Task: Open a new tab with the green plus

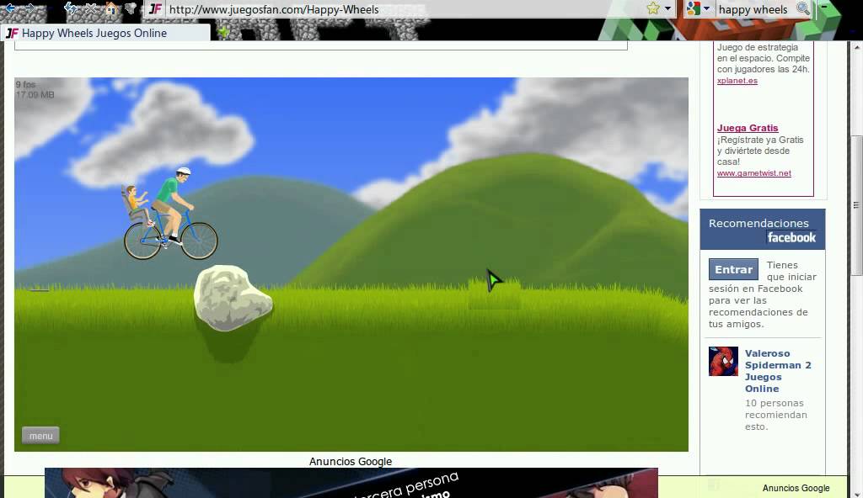Action: [x=223, y=33]
